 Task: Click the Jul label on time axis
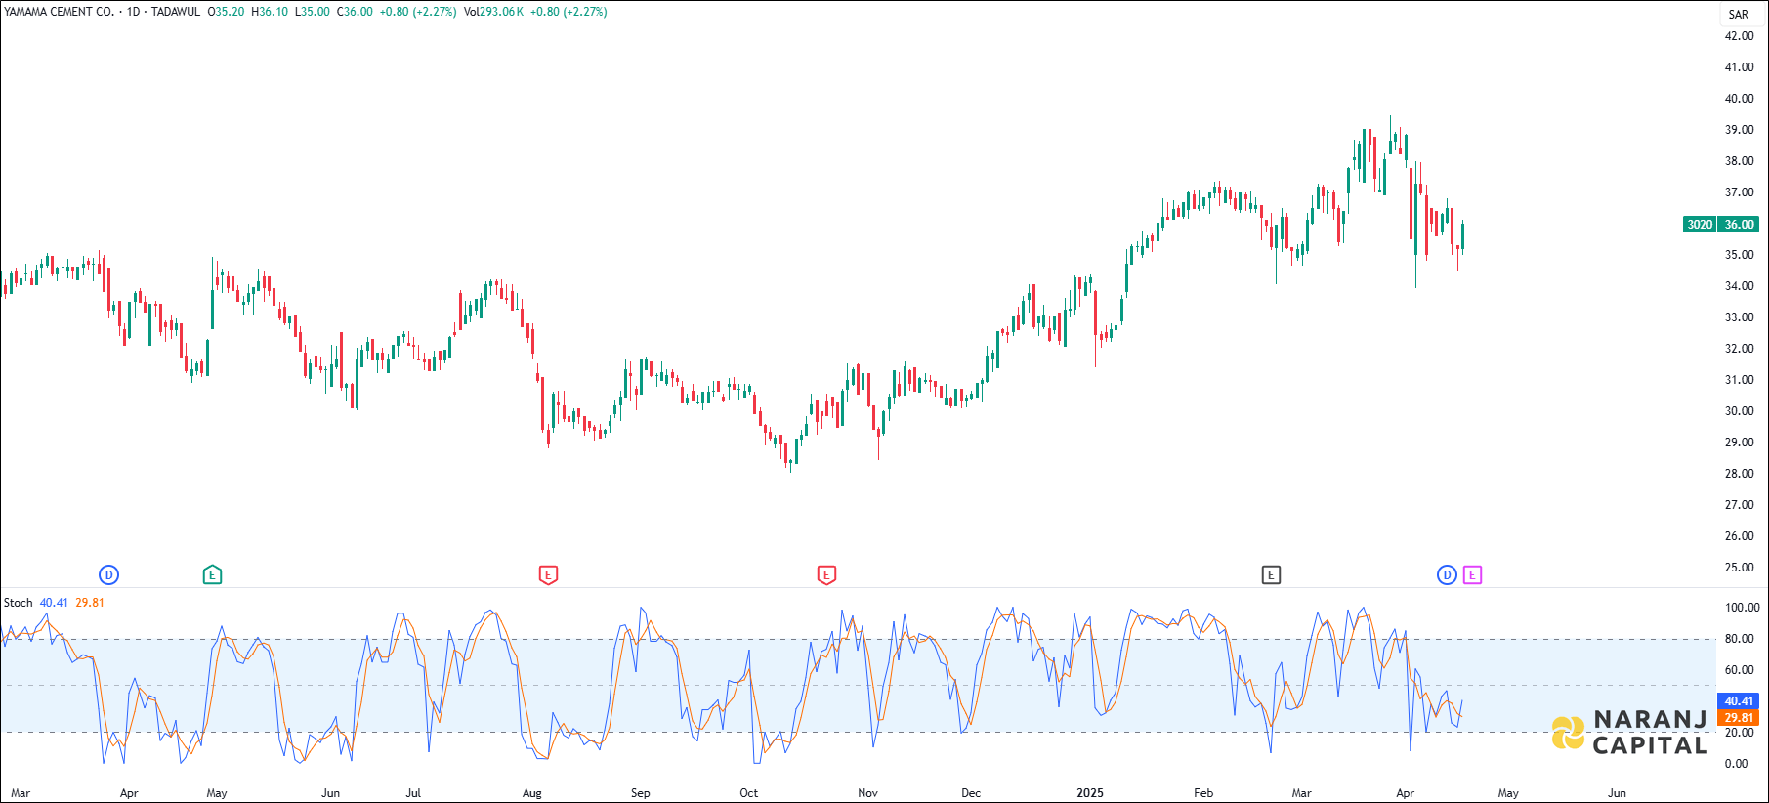click(x=413, y=793)
